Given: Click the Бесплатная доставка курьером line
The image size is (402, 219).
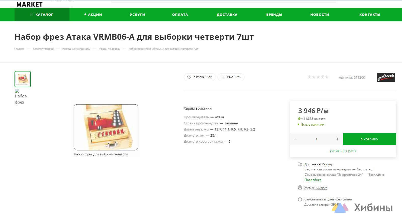Looking at the screenshot, I should 338,169.
